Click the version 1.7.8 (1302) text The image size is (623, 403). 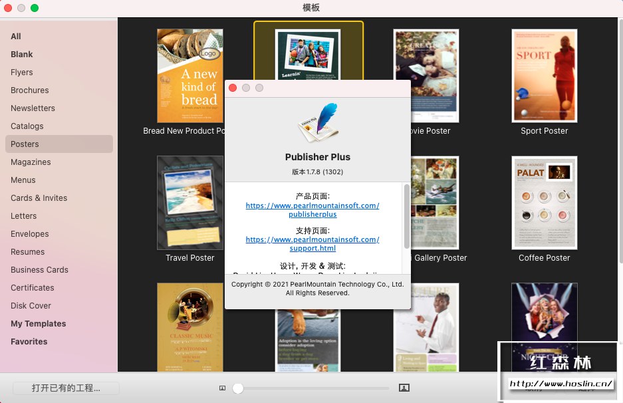[x=317, y=172]
